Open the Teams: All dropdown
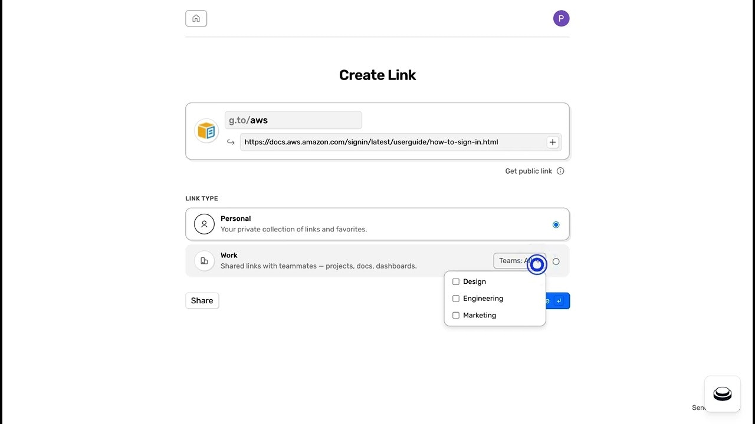 click(x=519, y=260)
